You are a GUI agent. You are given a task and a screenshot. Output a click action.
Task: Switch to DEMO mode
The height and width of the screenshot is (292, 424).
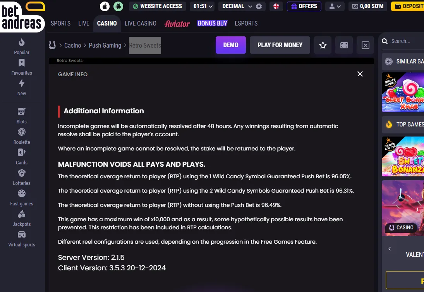click(x=231, y=45)
